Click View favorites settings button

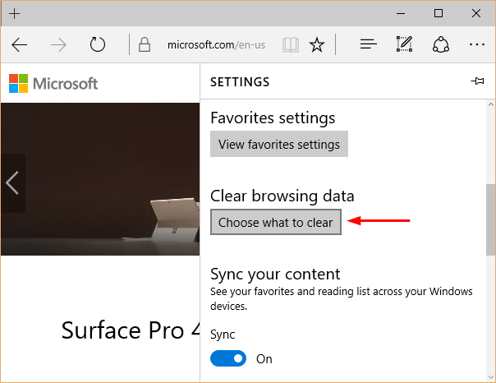[x=279, y=145]
